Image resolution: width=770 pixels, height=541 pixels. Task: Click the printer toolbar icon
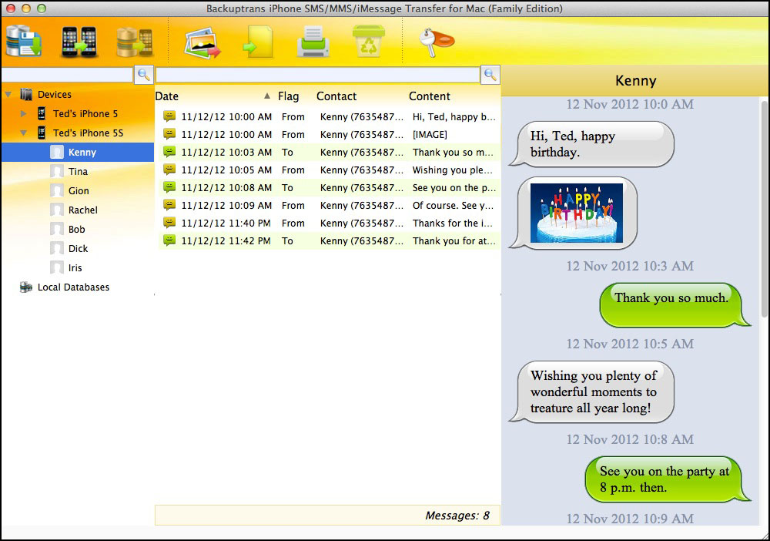tap(313, 42)
